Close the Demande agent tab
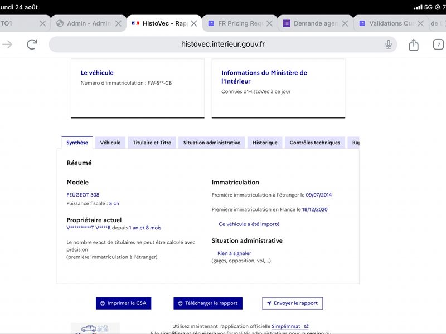446x334 pixels. tap(345, 23)
